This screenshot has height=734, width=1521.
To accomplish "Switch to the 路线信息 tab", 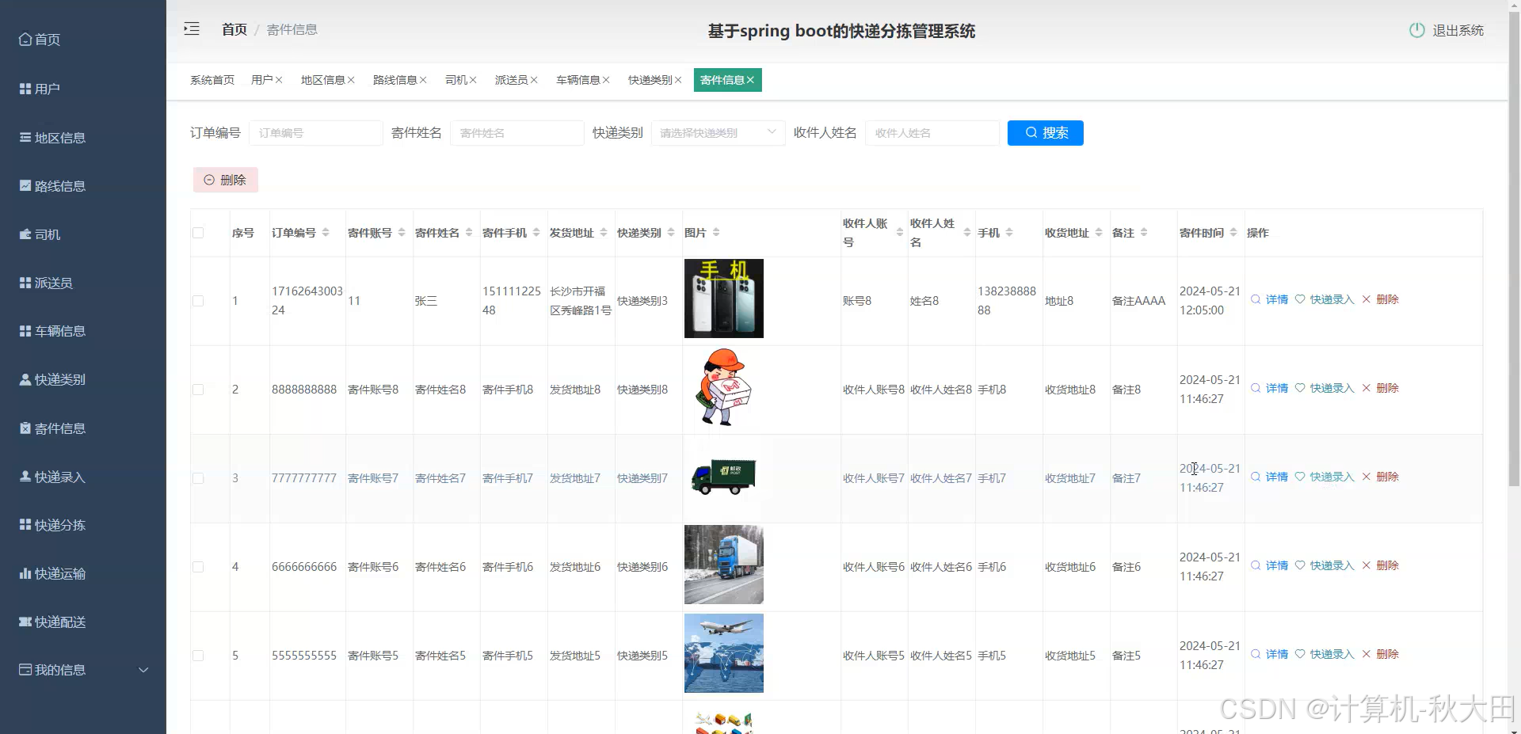I will click(x=395, y=80).
